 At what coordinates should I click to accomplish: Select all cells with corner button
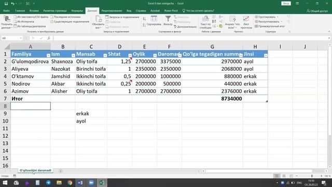click(x=7, y=47)
